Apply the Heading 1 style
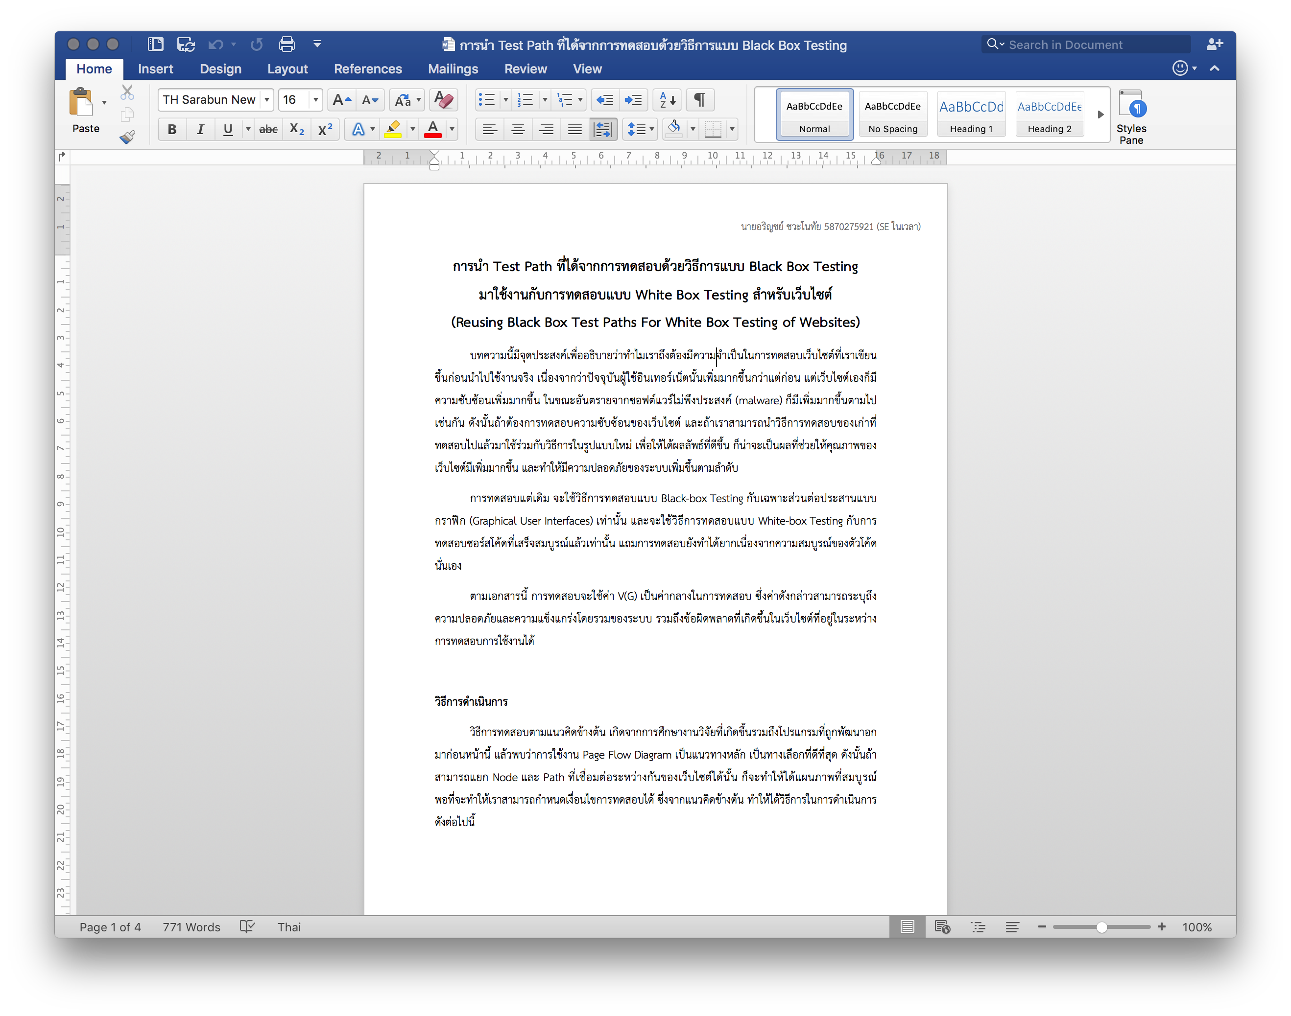The height and width of the screenshot is (1016, 1291). pyautogui.click(x=971, y=114)
